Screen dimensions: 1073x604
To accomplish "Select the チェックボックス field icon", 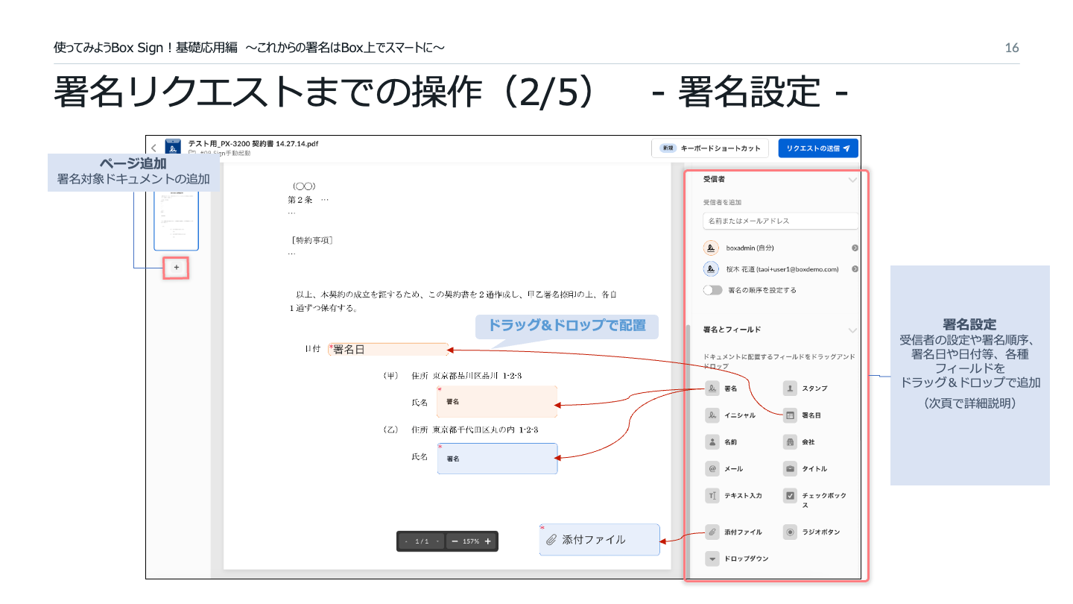I will point(791,495).
